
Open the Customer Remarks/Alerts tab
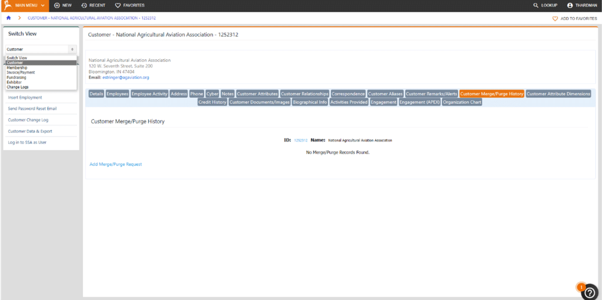pyautogui.click(x=432, y=94)
